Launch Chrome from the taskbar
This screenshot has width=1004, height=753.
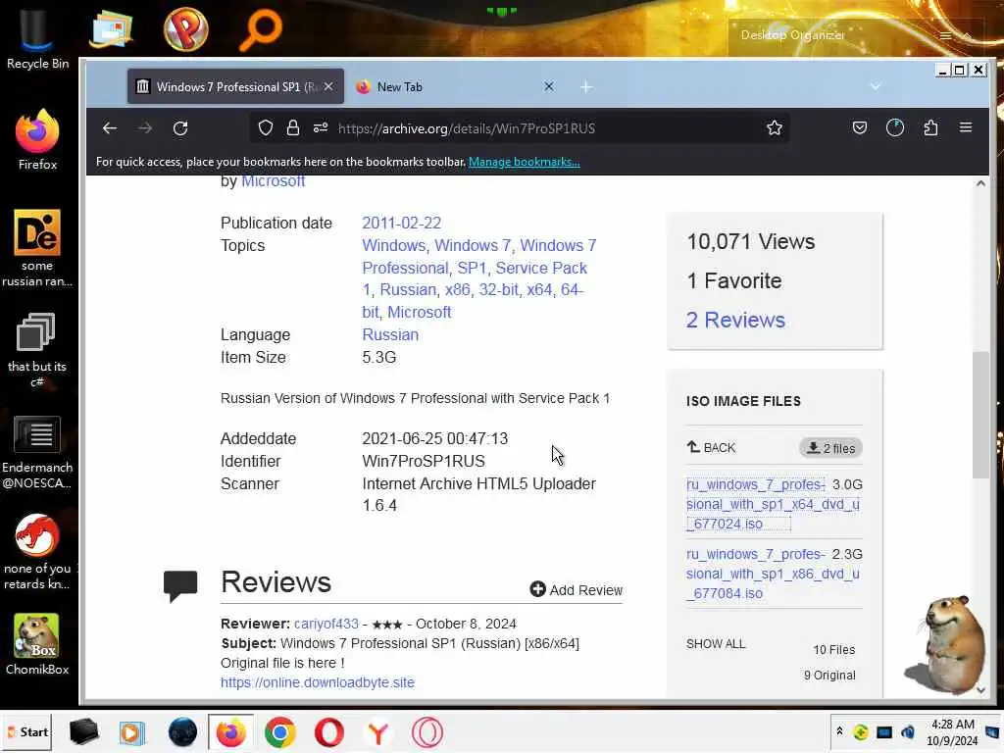click(279, 732)
